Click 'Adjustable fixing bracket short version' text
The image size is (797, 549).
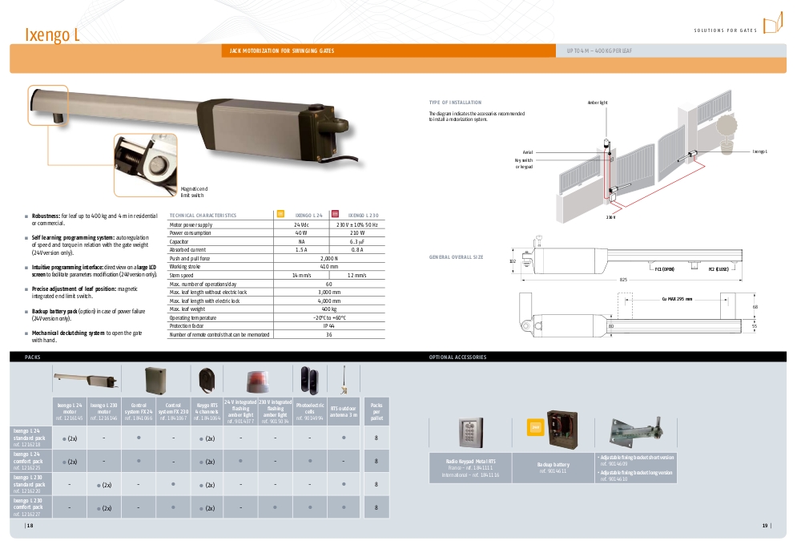[x=637, y=458]
